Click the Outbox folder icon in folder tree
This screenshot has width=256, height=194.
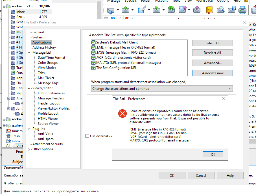13,73
